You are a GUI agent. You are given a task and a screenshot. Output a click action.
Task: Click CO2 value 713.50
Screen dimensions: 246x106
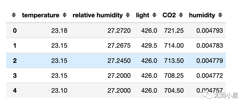[174, 61]
